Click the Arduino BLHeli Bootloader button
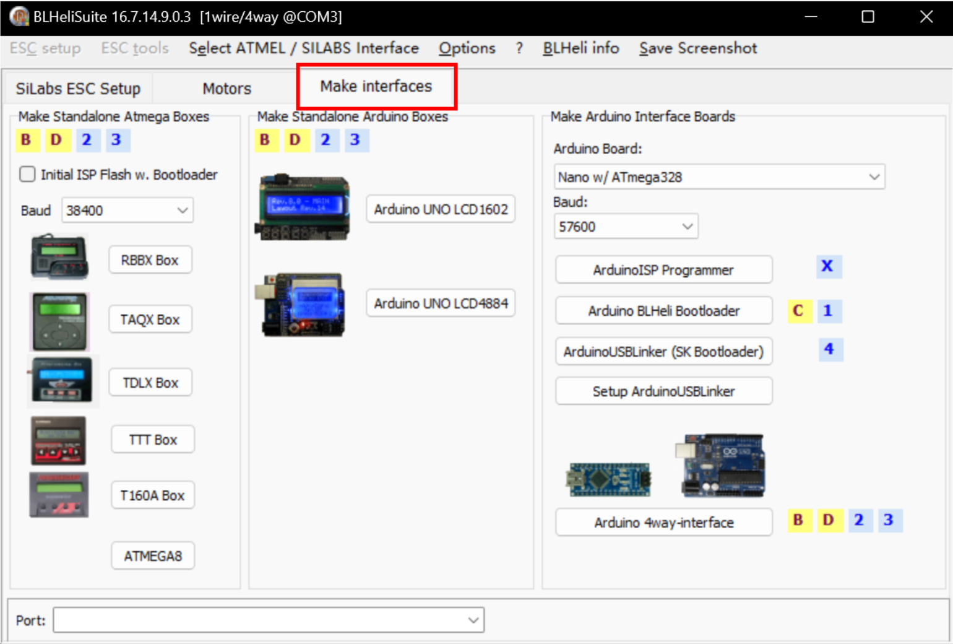Screen dimensions: 953x644 point(664,311)
